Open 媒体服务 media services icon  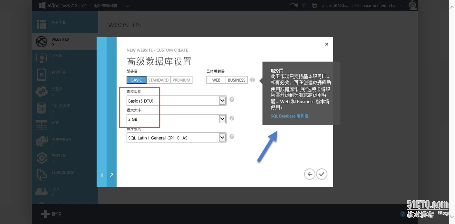click(x=42, y=158)
